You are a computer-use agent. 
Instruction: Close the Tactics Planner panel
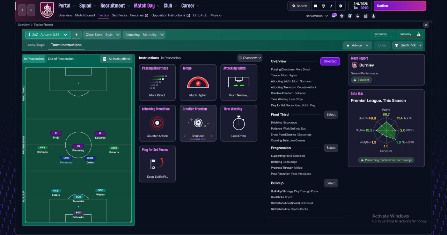(426, 25)
